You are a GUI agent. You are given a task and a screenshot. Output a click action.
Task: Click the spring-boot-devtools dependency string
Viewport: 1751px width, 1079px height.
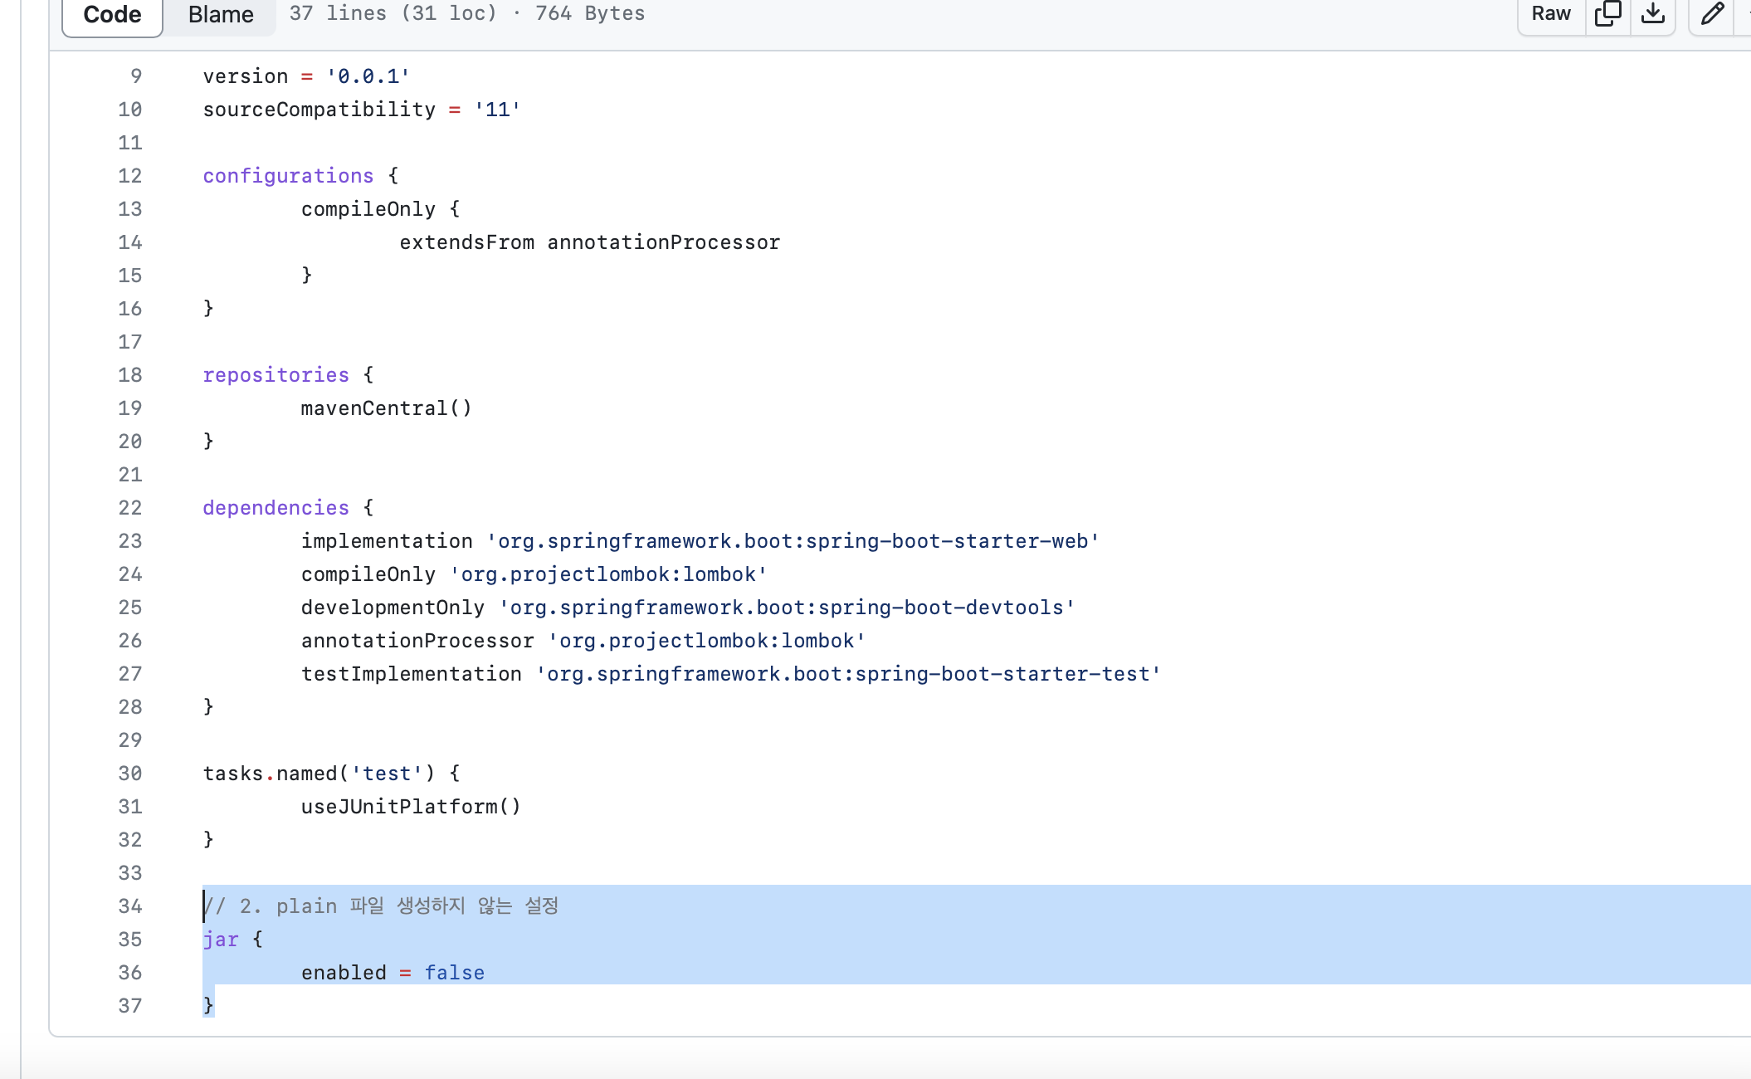(x=786, y=608)
